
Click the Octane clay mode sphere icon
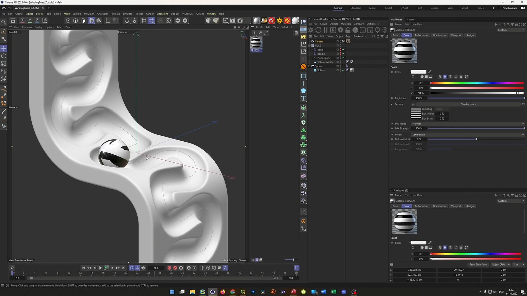pyautogui.click(x=355, y=30)
